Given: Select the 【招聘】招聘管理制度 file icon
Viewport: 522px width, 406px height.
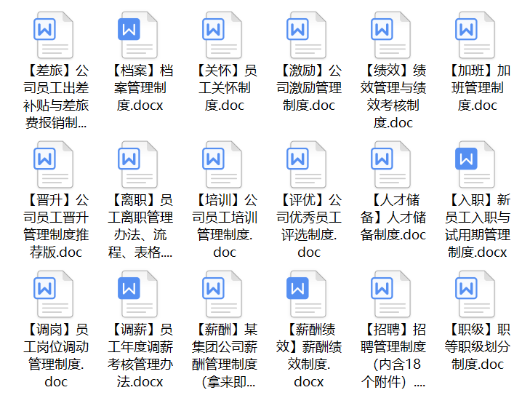Looking at the screenshot, I should pos(393,294).
